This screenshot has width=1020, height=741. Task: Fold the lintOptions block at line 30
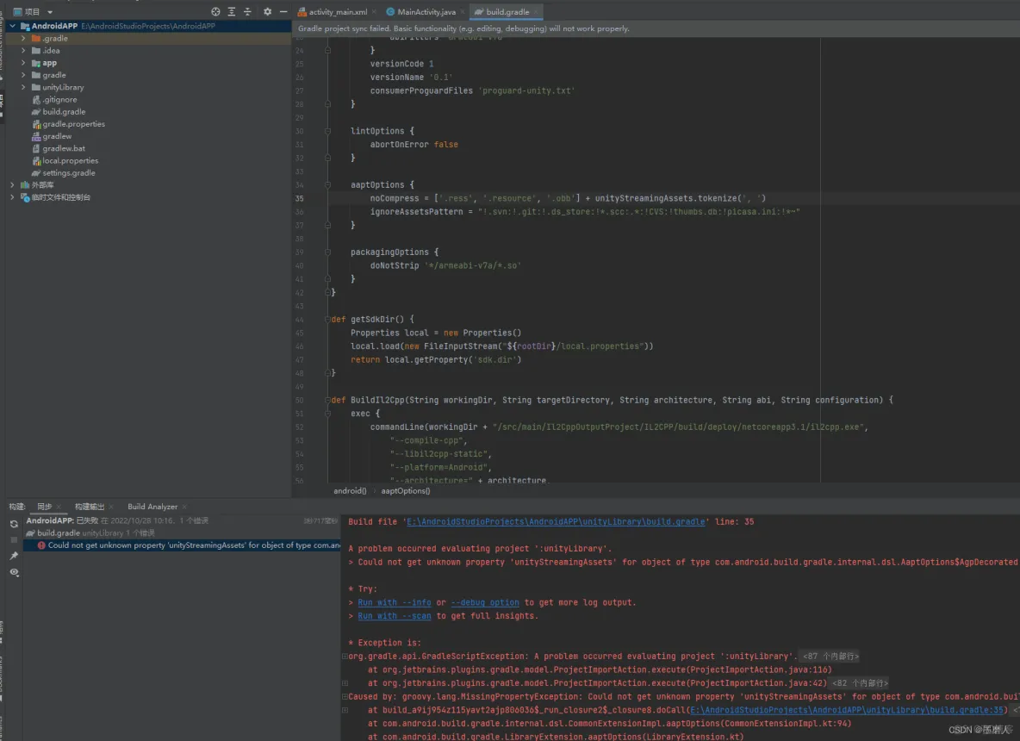[328, 131]
